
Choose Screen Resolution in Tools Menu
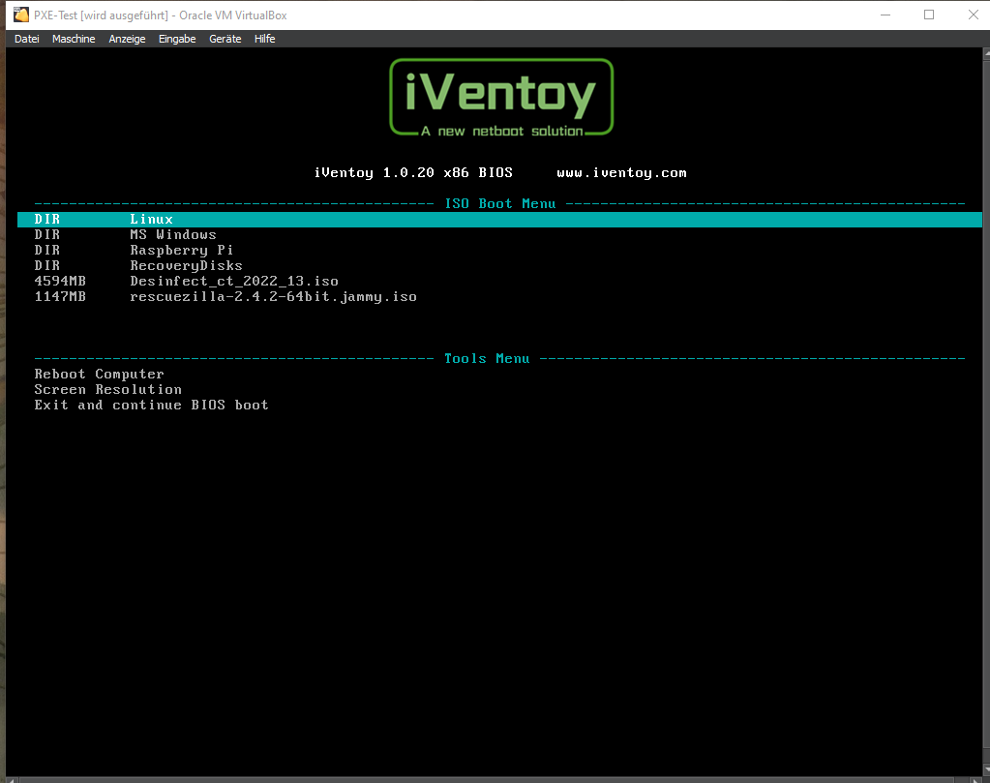pyautogui.click(x=108, y=390)
